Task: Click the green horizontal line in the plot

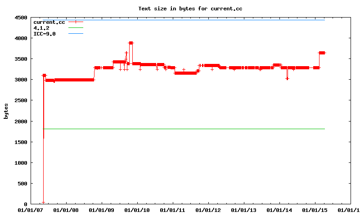Action: click(180, 129)
